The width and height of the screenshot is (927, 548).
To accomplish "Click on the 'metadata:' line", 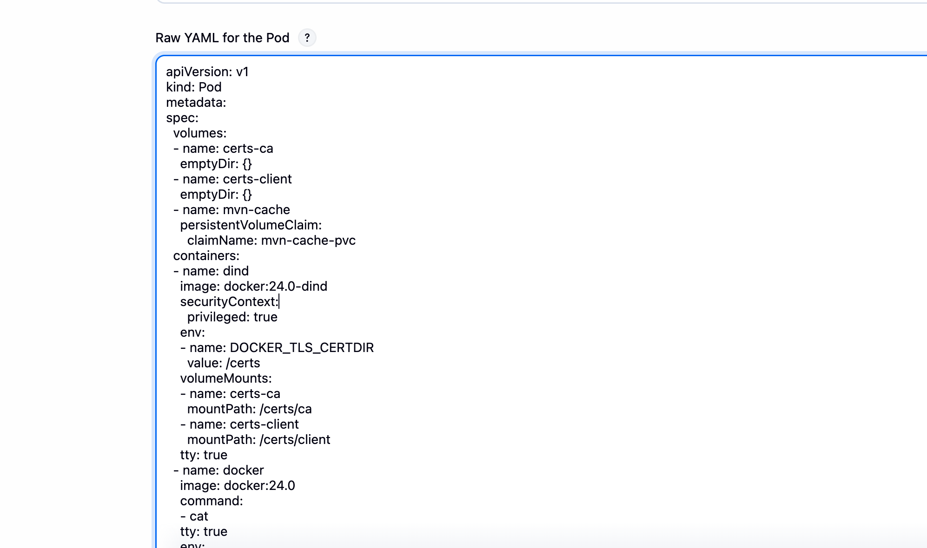I will coord(196,102).
